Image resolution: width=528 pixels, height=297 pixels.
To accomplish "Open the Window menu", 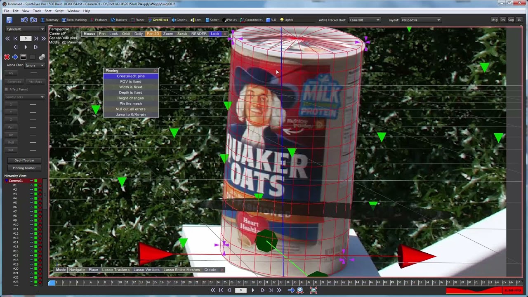I will (73, 11).
